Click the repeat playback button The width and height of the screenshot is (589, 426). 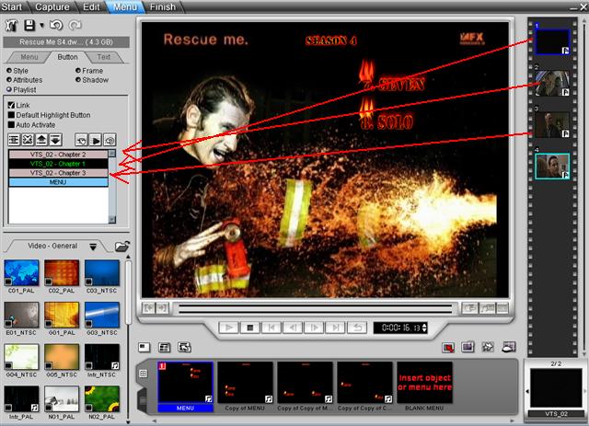pos(357,328)
